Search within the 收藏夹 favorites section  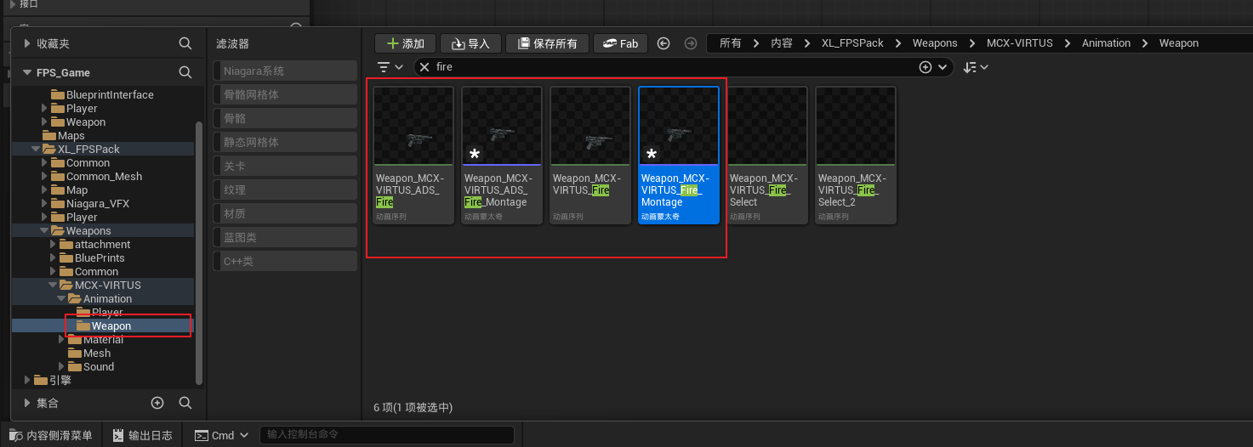coord(185,43)
